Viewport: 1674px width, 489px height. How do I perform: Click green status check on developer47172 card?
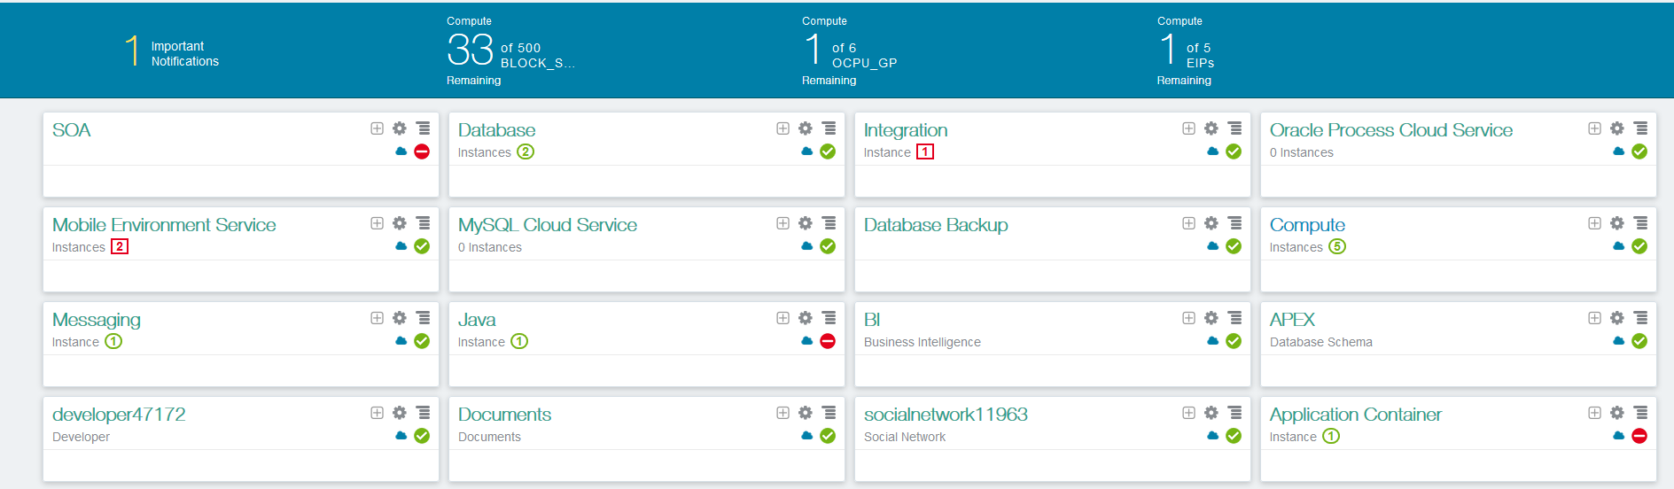(422, 436)
